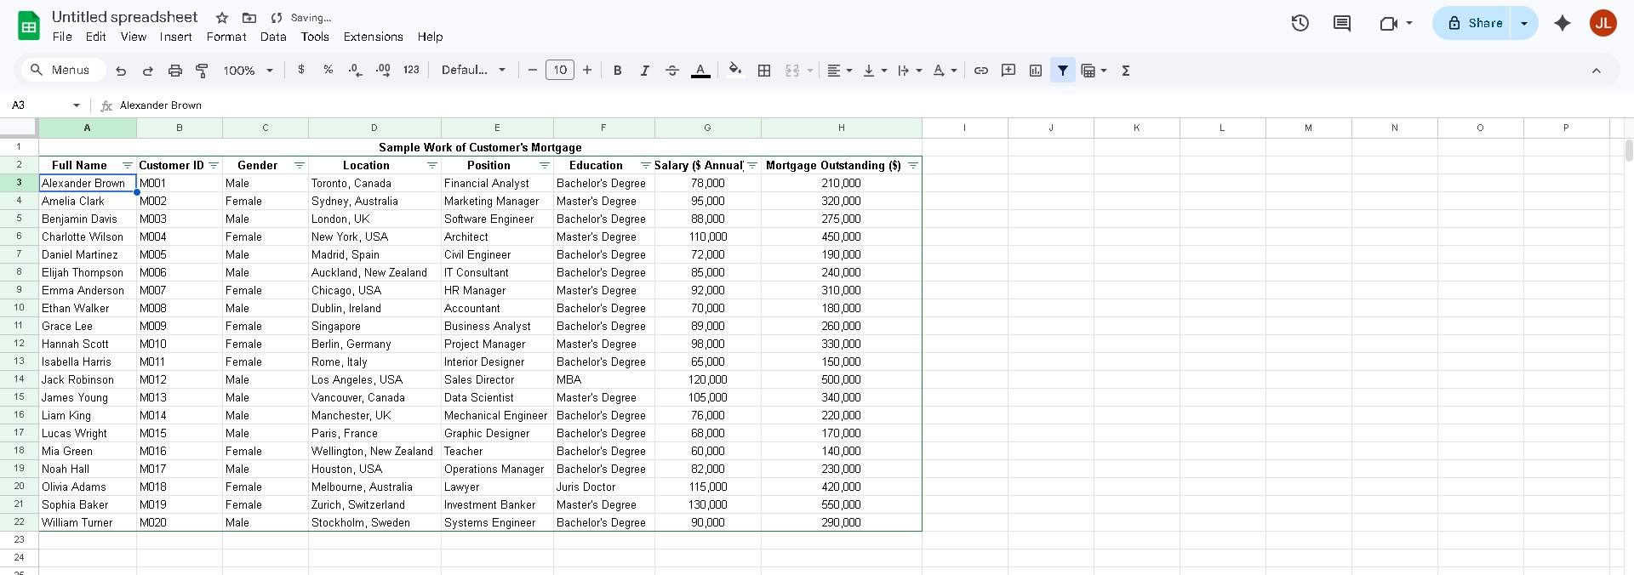Decrease decimal places icon
Screen dimensions: 1634x575
[x=356, y=70]
